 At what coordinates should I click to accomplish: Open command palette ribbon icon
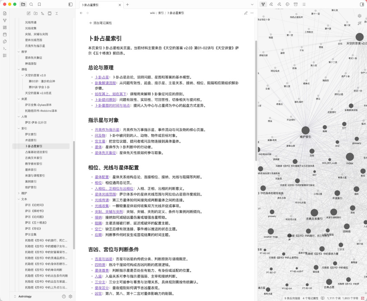point(5,48)
